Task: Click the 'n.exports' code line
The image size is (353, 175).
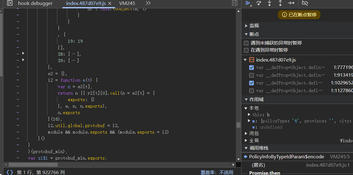Action: (x=69, y=113)
